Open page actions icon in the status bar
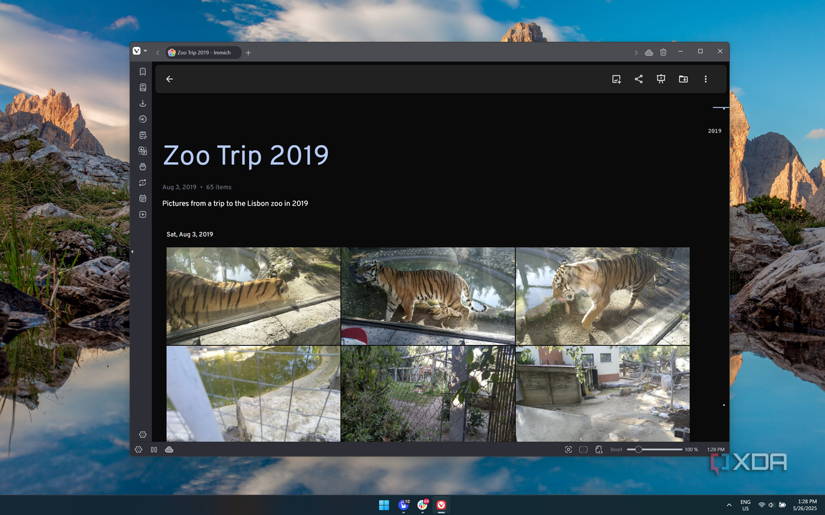This screenshot has height=515, width=825. 599,450
